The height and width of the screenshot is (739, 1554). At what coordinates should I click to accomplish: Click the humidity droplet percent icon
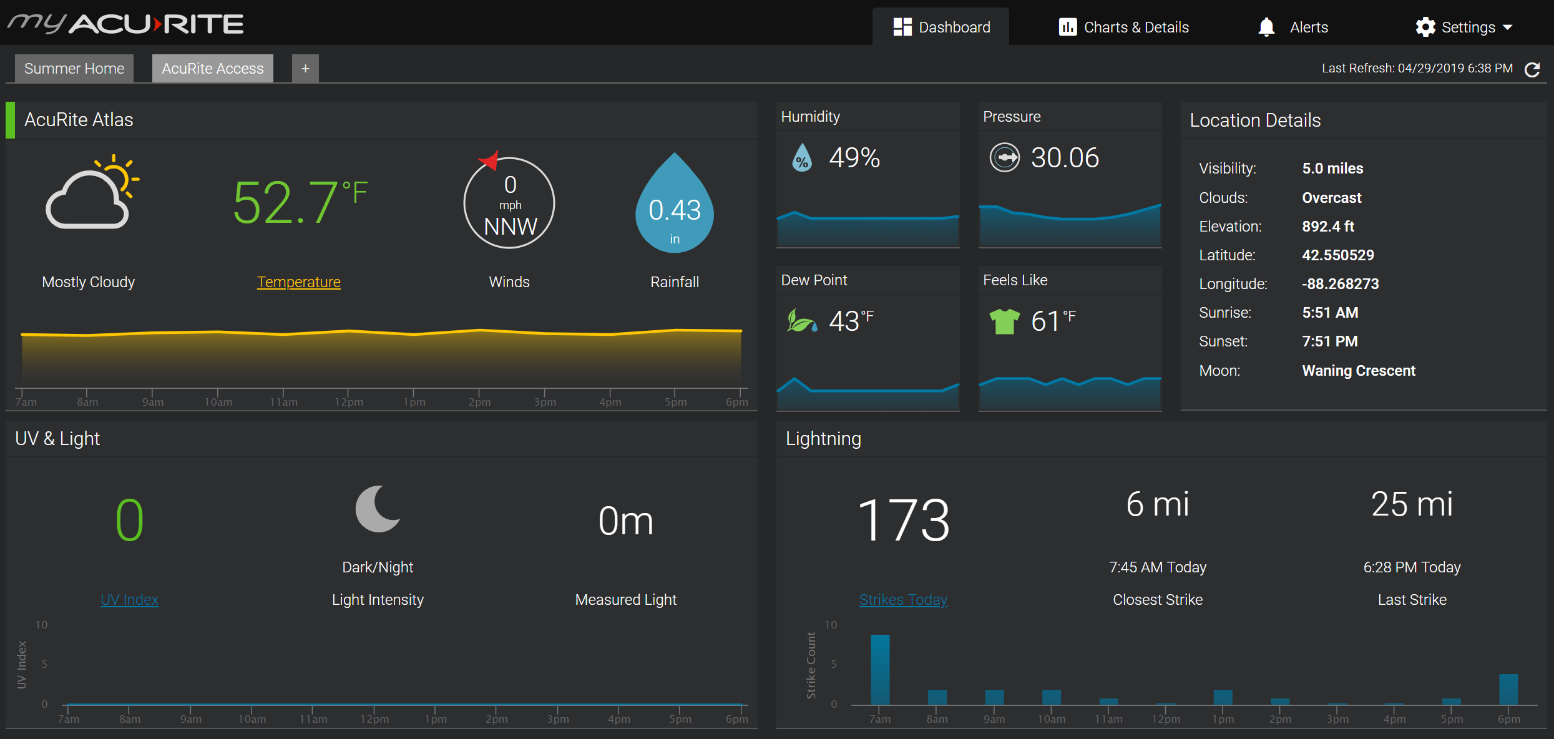pos(802,158)
